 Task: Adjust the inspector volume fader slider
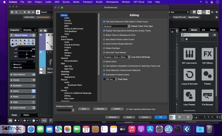[x=31, y=51]
